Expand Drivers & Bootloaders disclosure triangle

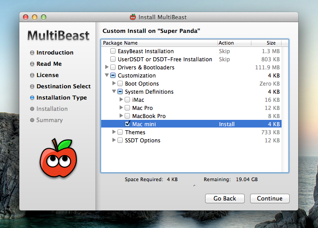[x=107, y=67]
